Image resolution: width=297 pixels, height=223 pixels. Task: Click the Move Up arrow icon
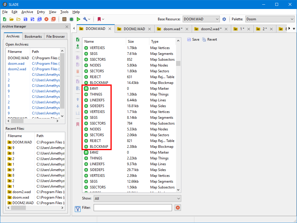tap(78, 99)
